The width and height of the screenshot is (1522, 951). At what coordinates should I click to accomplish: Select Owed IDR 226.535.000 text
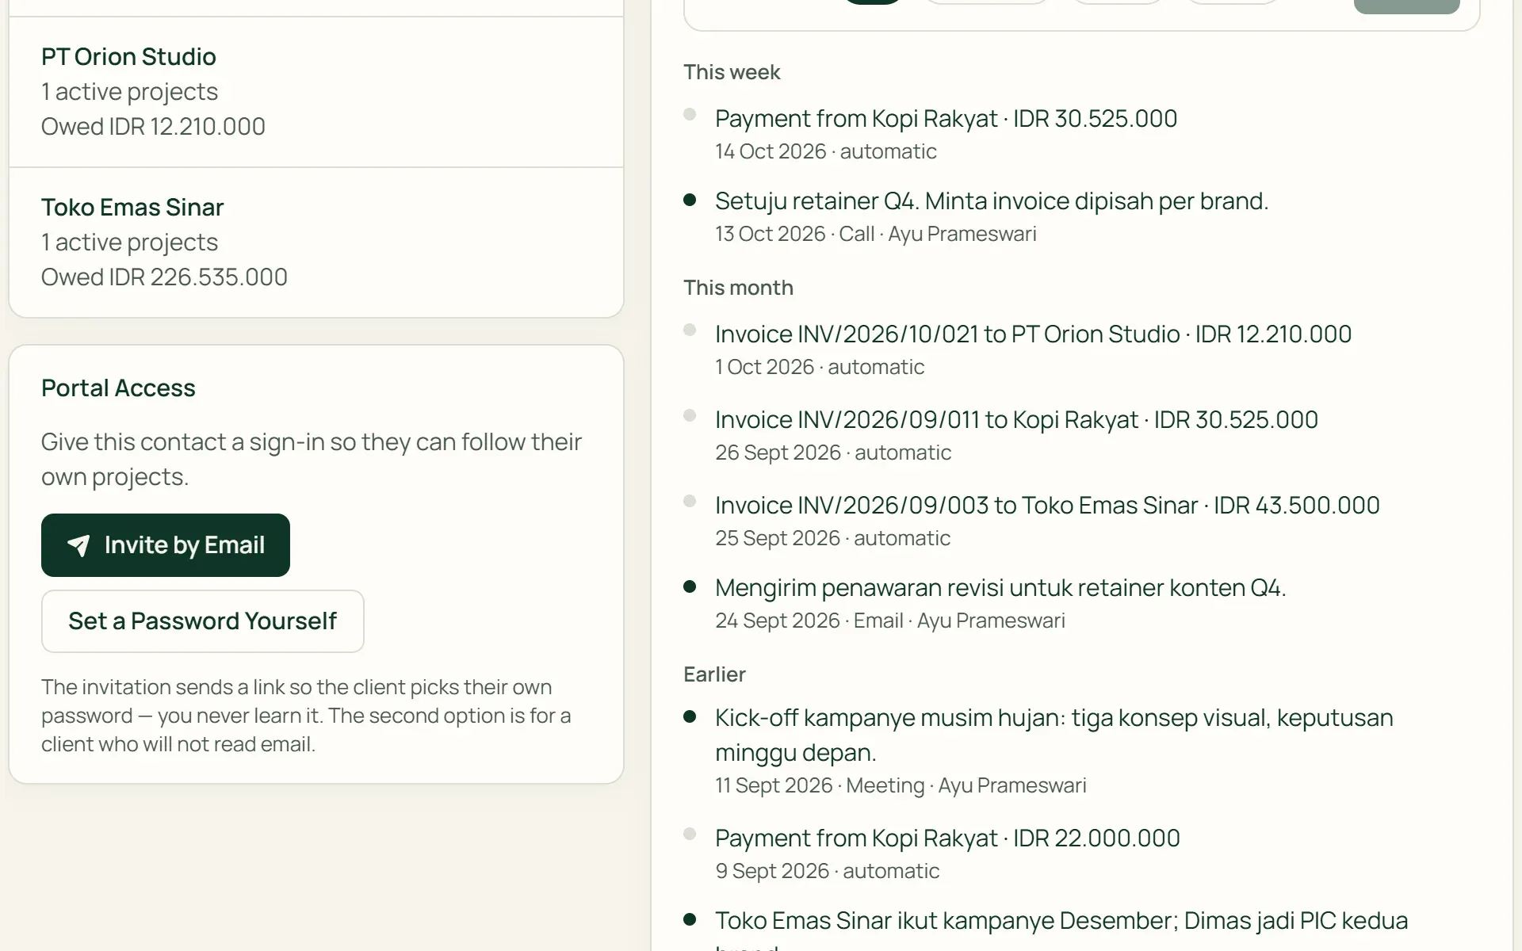pyautogui.click(x=164, y=277)
